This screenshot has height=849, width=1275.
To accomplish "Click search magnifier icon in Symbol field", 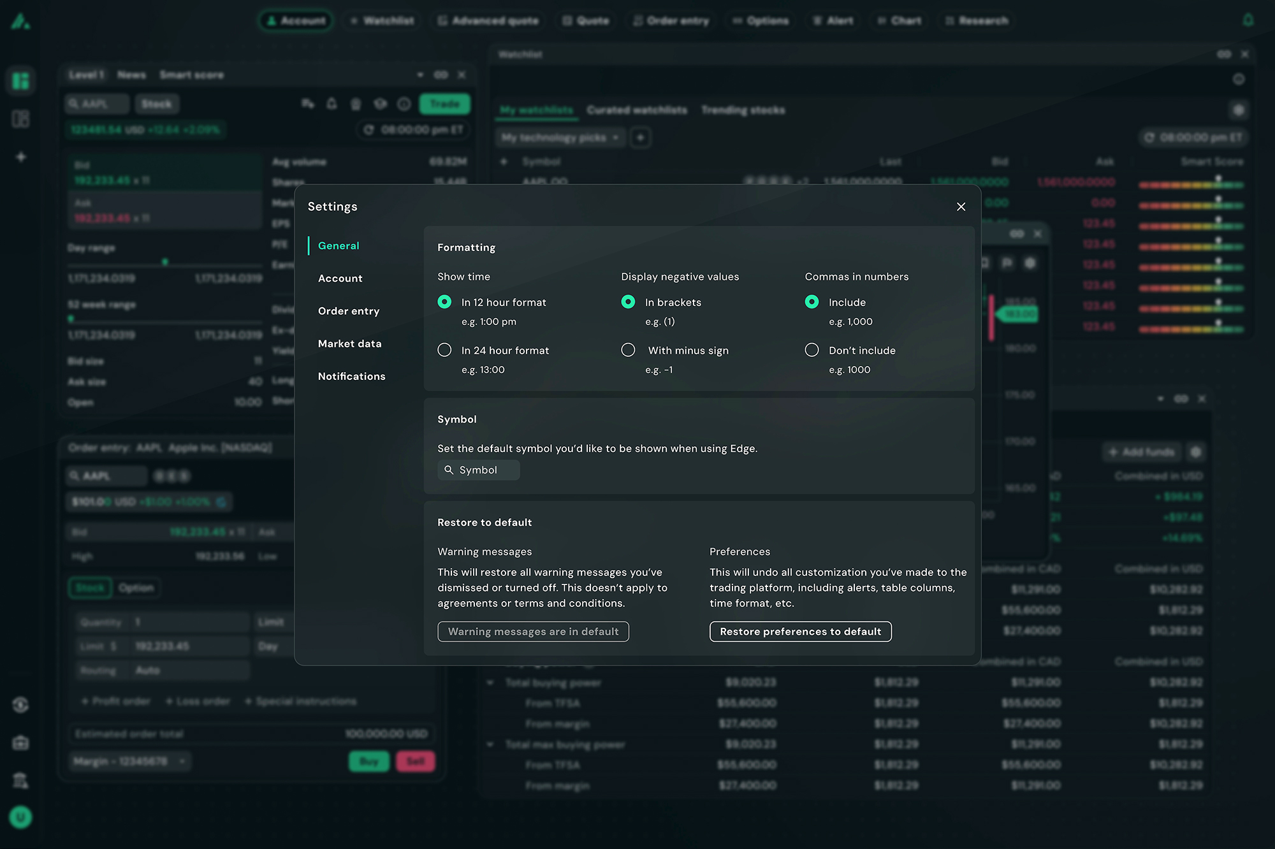I will 449,470.
